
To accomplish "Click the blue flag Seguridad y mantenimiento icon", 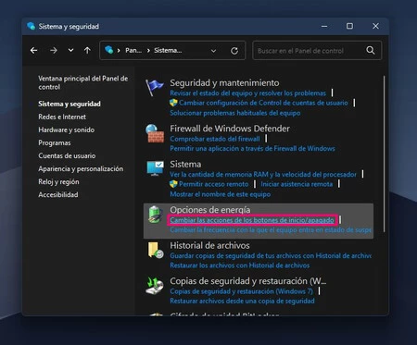I will click(x=155, y=87).
